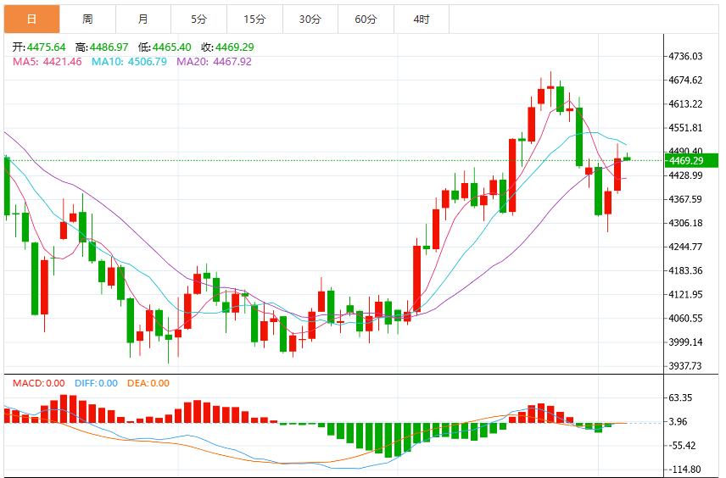Click the DIFF 0.00 indicator label
Viewport: 726px width, 478px height.
97,383
